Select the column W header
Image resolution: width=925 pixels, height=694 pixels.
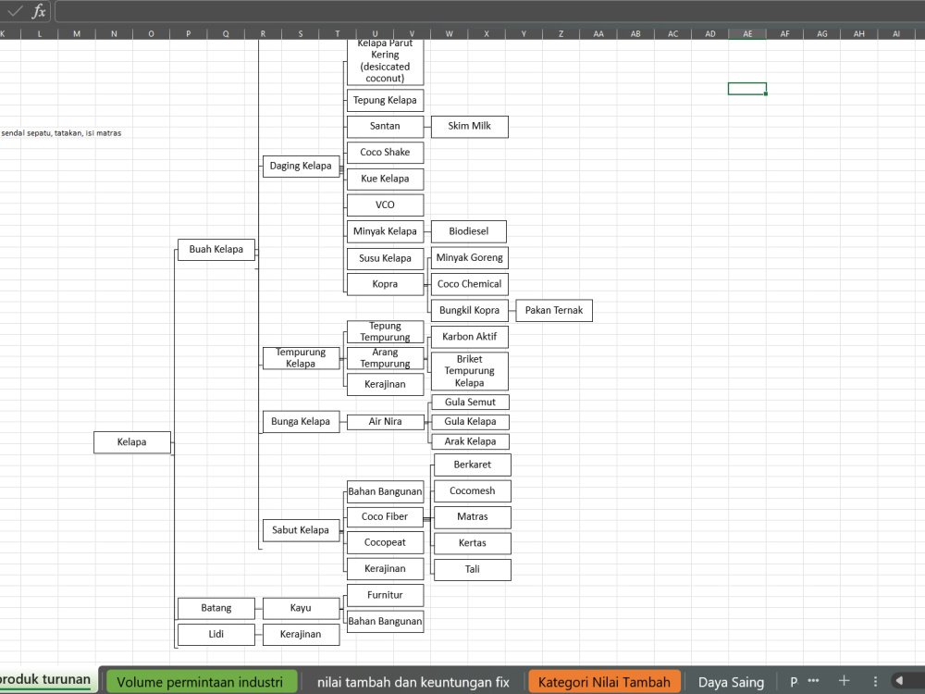[x=449, y=33]
